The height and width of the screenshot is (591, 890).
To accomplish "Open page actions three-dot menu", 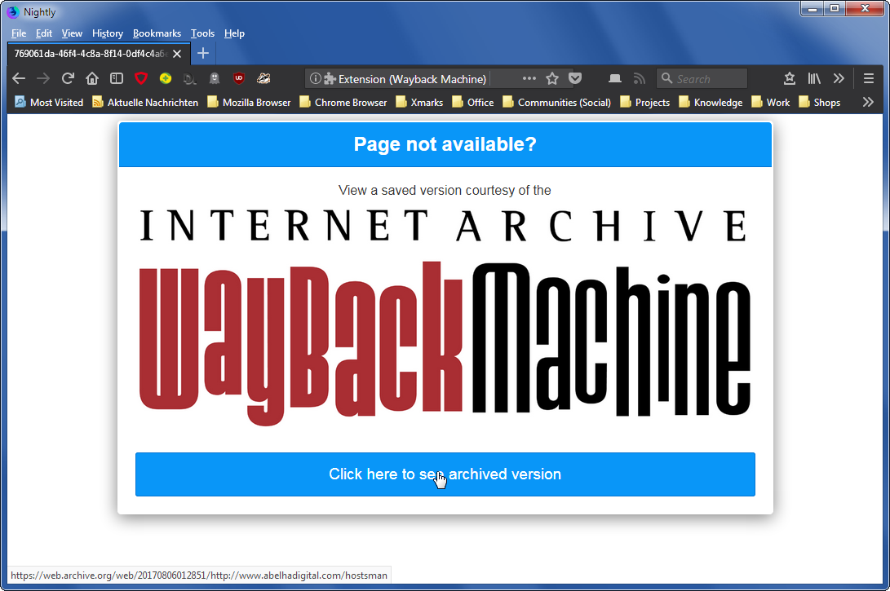I will click(x=529, y=78).
